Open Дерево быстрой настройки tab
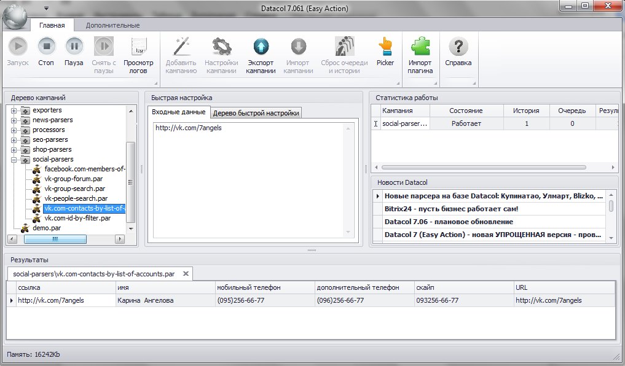 (256, 113)
